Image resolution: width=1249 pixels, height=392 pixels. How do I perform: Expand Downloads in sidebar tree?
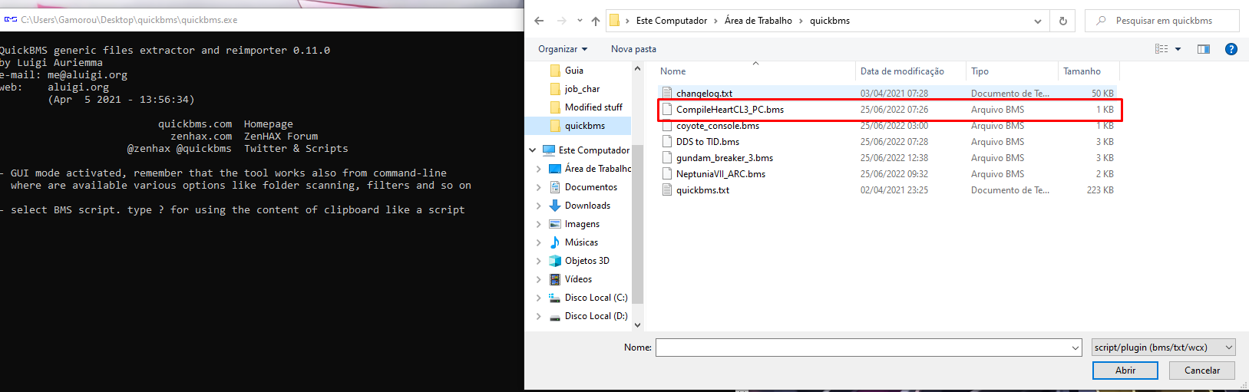point(538,206)
